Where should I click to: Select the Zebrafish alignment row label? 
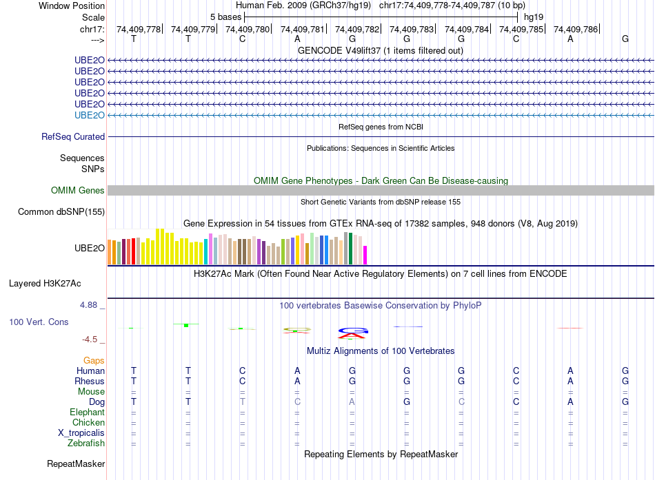tap(86, 443)
